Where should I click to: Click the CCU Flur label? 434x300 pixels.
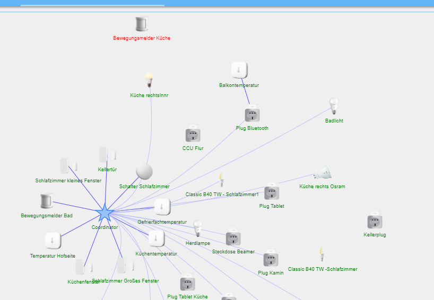coord(193,148)
